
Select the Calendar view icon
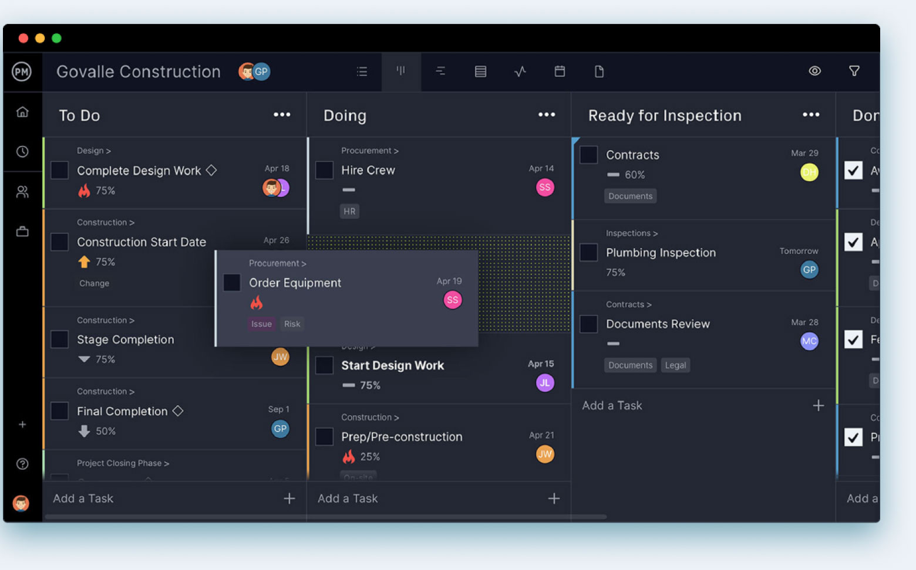click(559, 71)
